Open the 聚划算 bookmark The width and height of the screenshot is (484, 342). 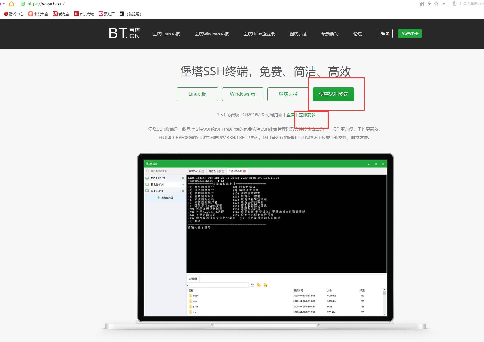pyautogui.click(x=107, y=14)
